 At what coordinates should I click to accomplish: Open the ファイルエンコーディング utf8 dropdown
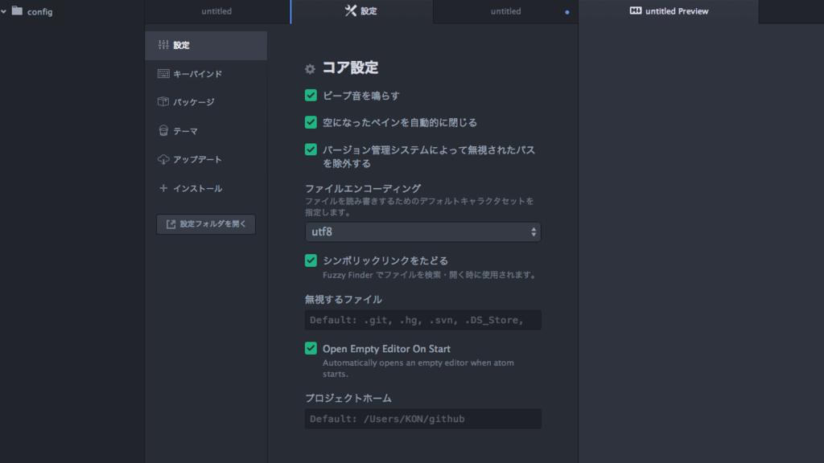point(422,231)
